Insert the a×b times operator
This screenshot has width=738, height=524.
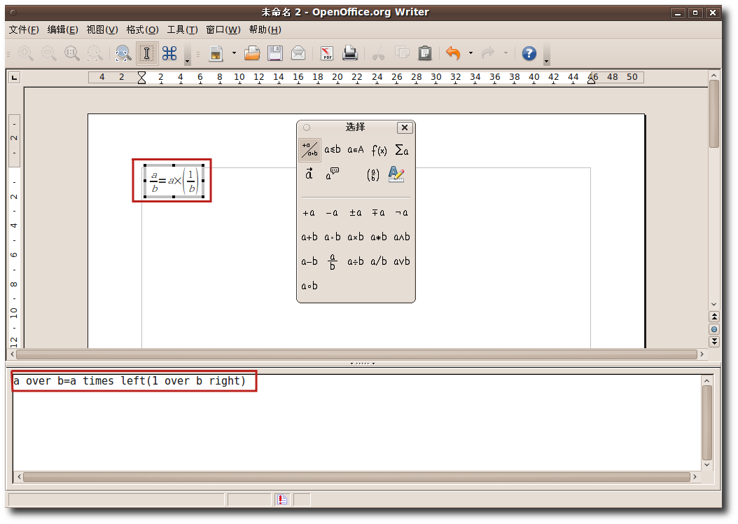click(x=356, y=237)
